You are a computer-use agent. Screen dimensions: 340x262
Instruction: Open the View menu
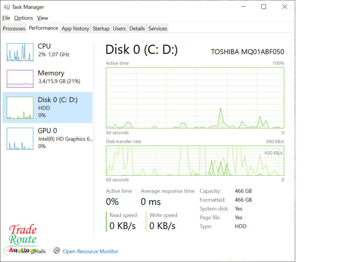(43, 18)
